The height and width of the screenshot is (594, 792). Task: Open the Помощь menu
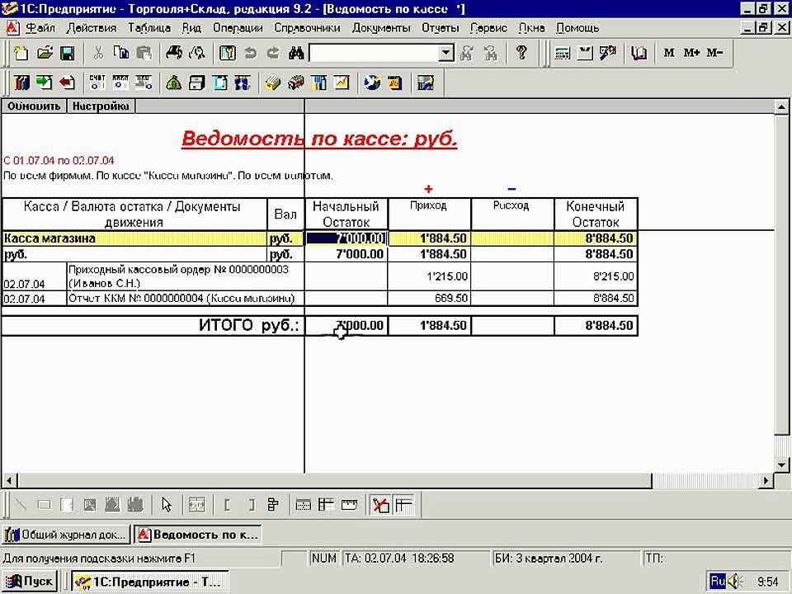pyautogui.click(x=577, y=28)
